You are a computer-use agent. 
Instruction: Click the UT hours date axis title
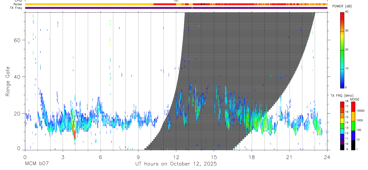[176, 164]
